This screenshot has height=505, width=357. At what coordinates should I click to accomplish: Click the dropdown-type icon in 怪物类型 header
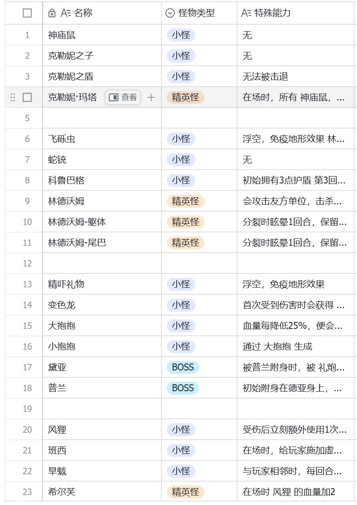click(x=170, y=13)
